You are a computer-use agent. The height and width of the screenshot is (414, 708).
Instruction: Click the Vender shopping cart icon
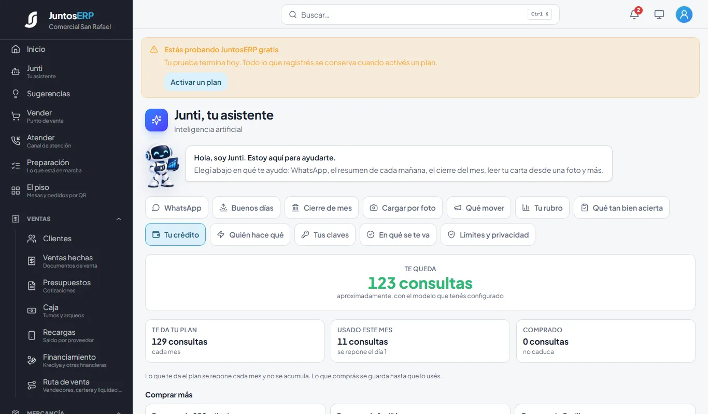pyautogui.click(x=16, y=116)
